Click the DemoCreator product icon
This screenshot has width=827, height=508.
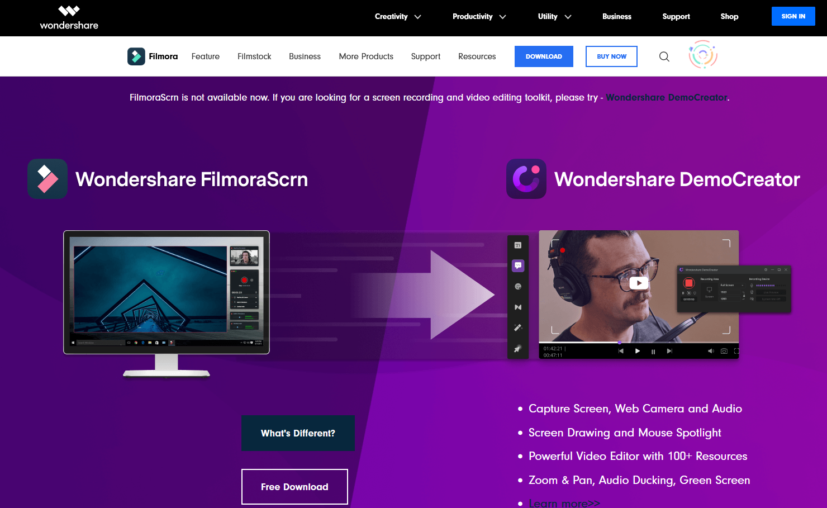point(526,179)
